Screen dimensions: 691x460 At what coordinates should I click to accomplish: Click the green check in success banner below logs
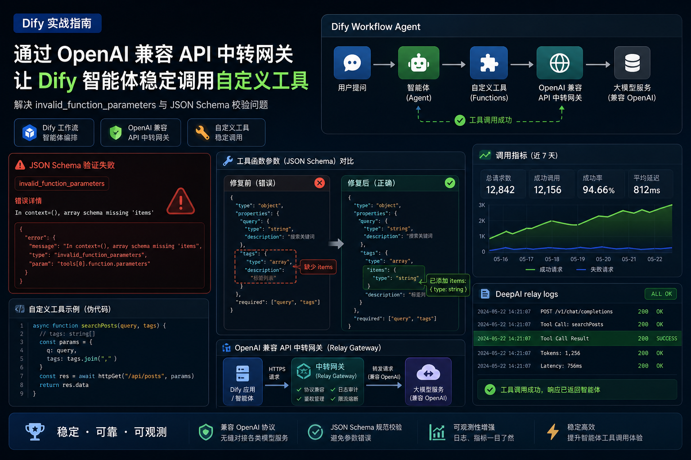coord(490,389)
